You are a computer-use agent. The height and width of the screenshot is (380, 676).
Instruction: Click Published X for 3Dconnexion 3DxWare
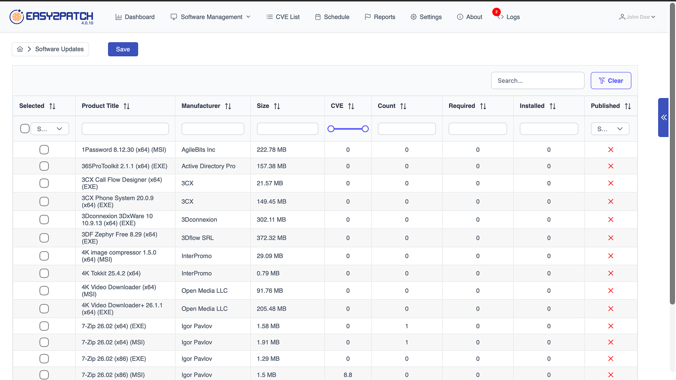click(x=611, y=220)
